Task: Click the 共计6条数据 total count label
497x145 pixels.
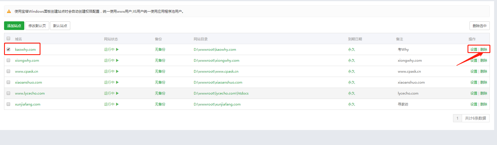Action: pos(476,118)
